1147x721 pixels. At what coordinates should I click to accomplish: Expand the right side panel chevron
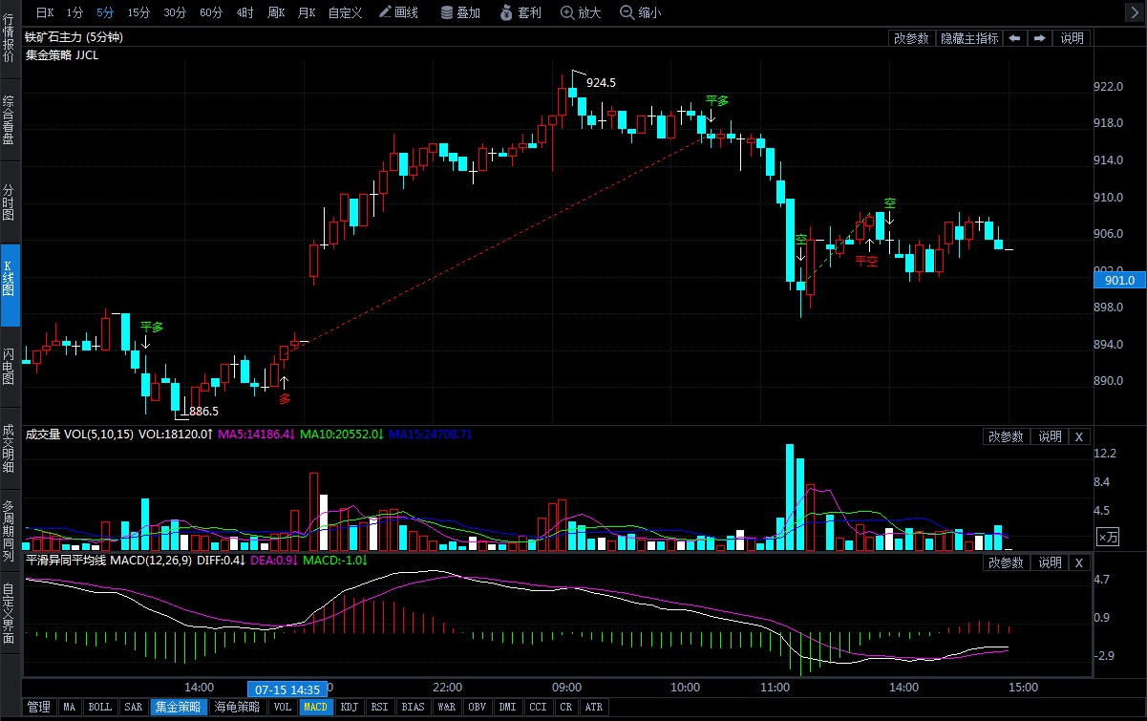(1135, 11)
